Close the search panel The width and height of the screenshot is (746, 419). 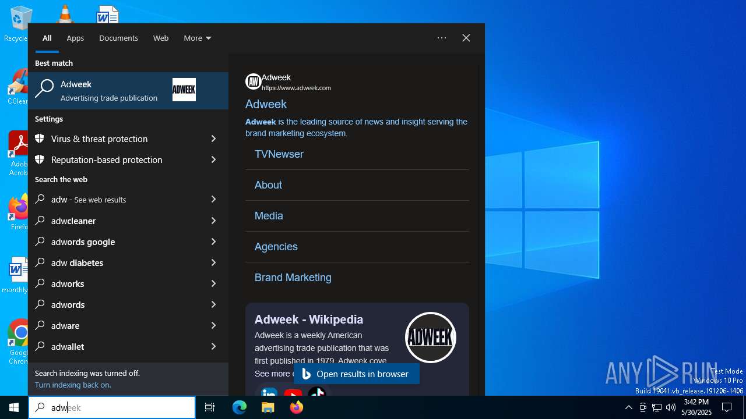click(466, 38)
